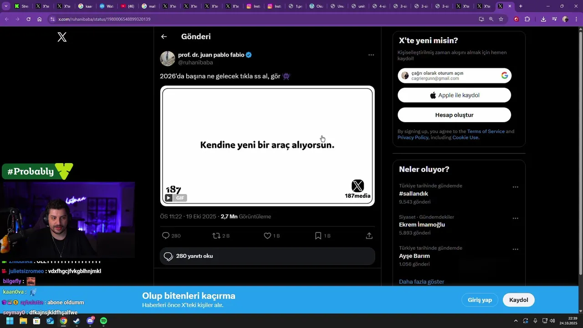Screen dimensions: 583x328
Task: Sign in with Google as çağrı
Action: coord(455,76)
